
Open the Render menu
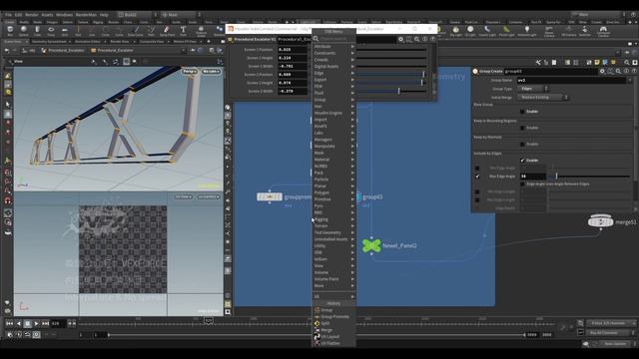(32, 15)
